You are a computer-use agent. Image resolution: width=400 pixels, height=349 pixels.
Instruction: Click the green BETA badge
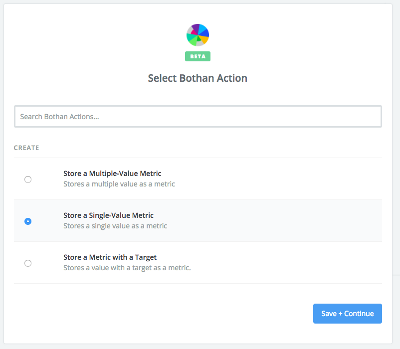[198, 56]
